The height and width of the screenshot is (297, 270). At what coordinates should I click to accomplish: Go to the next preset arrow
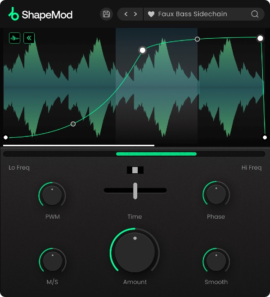coord(135,14)
